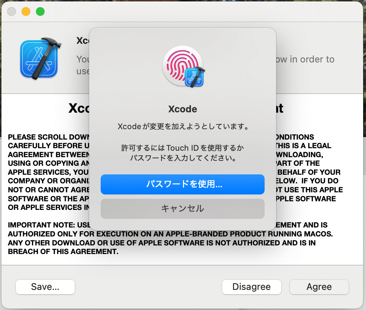Image resolution: width=366 pixels, height=310 pixels.
Task: Click the yellow minimize window control
Action: (x=26, y=11)
